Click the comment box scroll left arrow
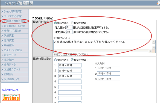This screenshot has width=160, height=103. click(55, 51)
